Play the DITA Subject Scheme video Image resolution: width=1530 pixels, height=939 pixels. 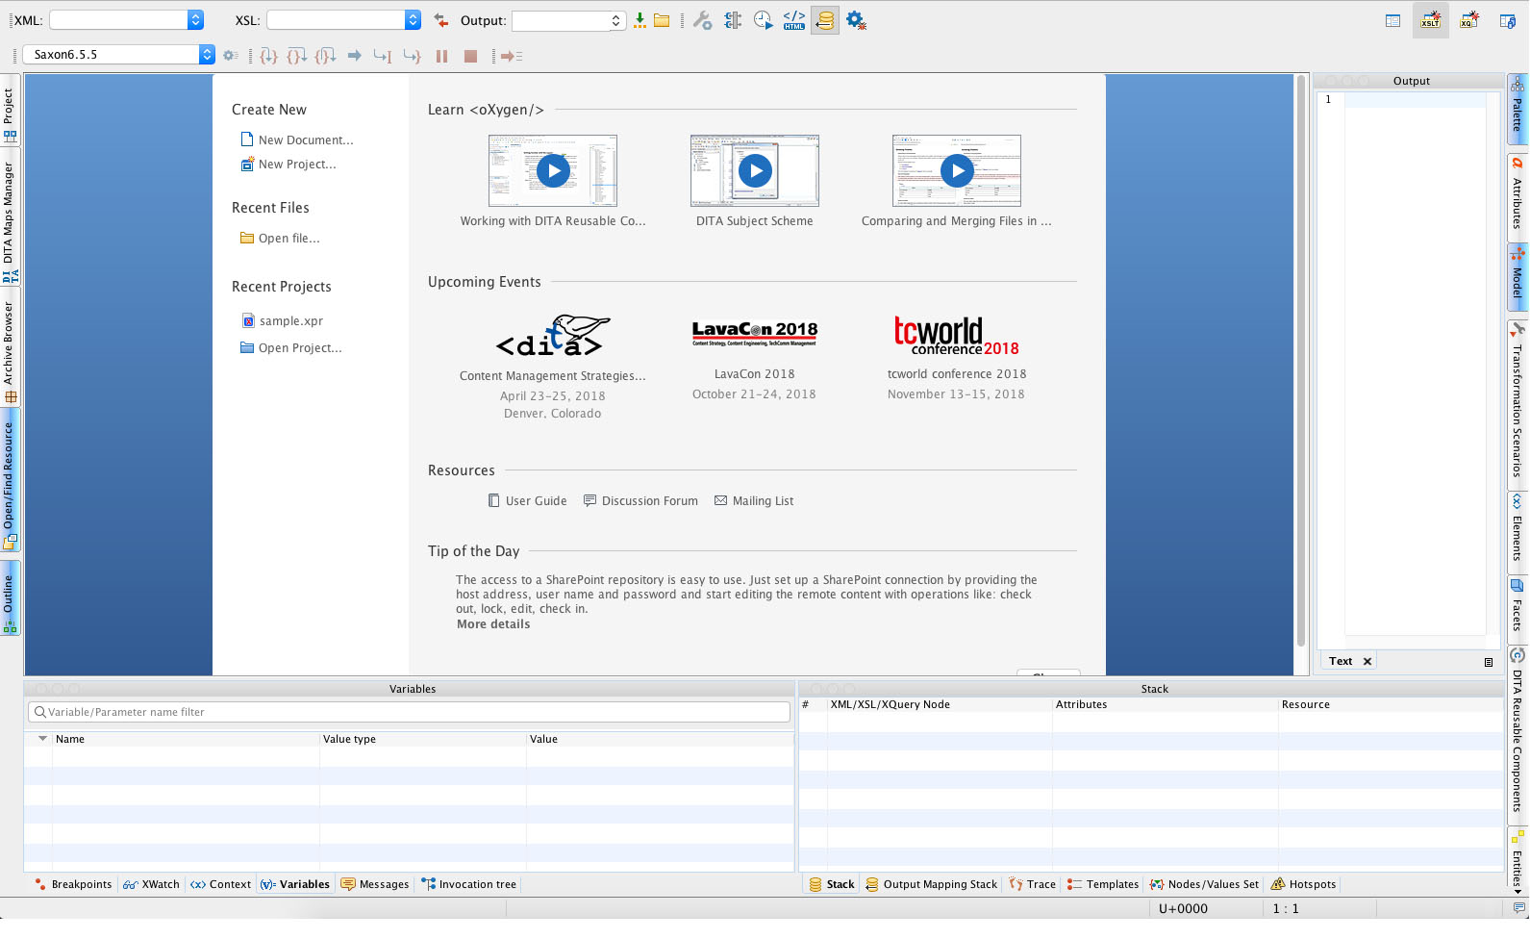point(755,171)
